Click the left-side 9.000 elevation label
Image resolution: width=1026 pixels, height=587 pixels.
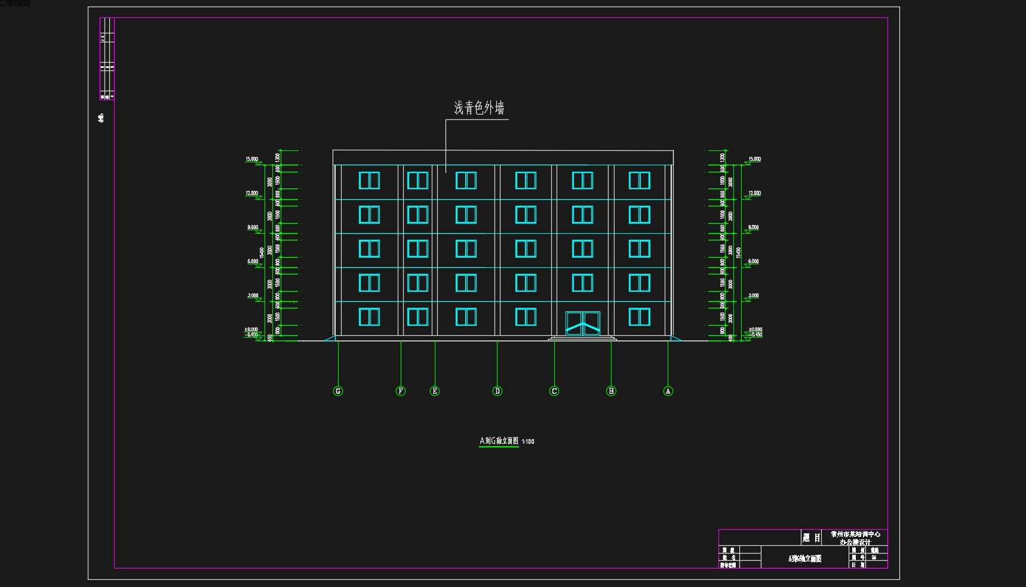[x=253, y=227]
